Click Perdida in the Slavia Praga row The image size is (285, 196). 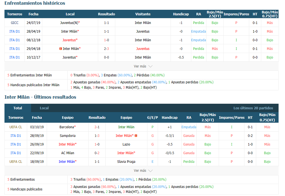pyautogui.click(x=189, y=162)
